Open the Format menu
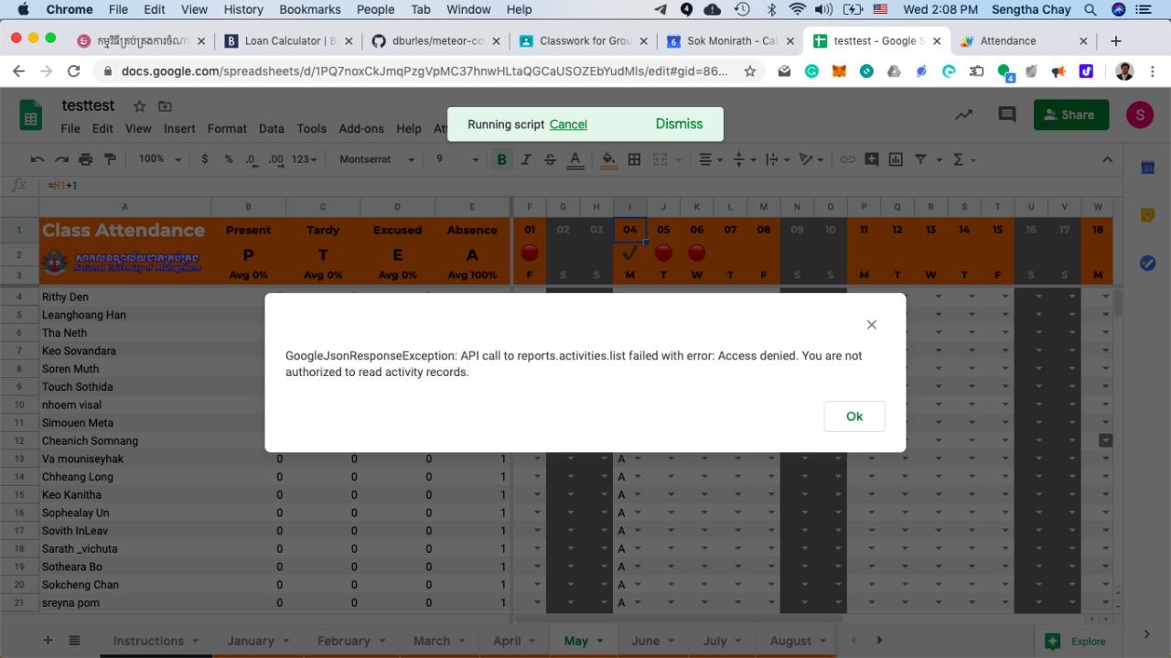1171x658 pixels. (227, 129)
